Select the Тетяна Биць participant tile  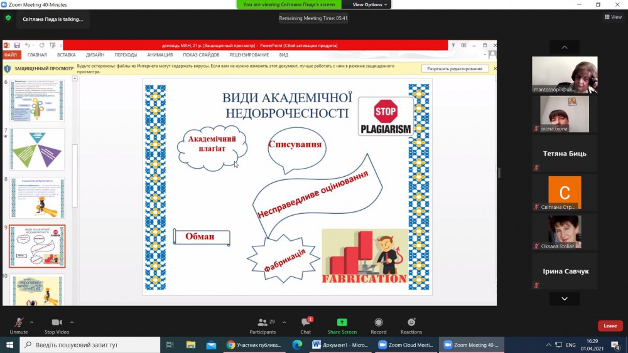(565, 153)
